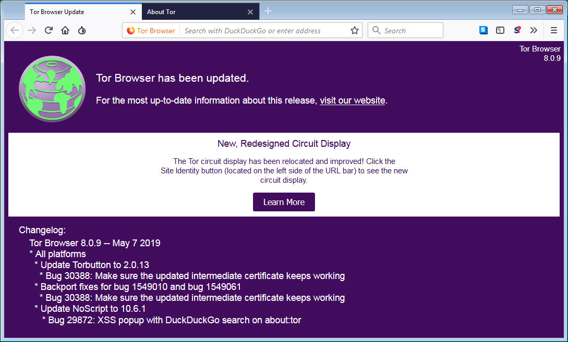Bookmark this page with the star
The image size is (568, 342).
click(x=355, y=31)
